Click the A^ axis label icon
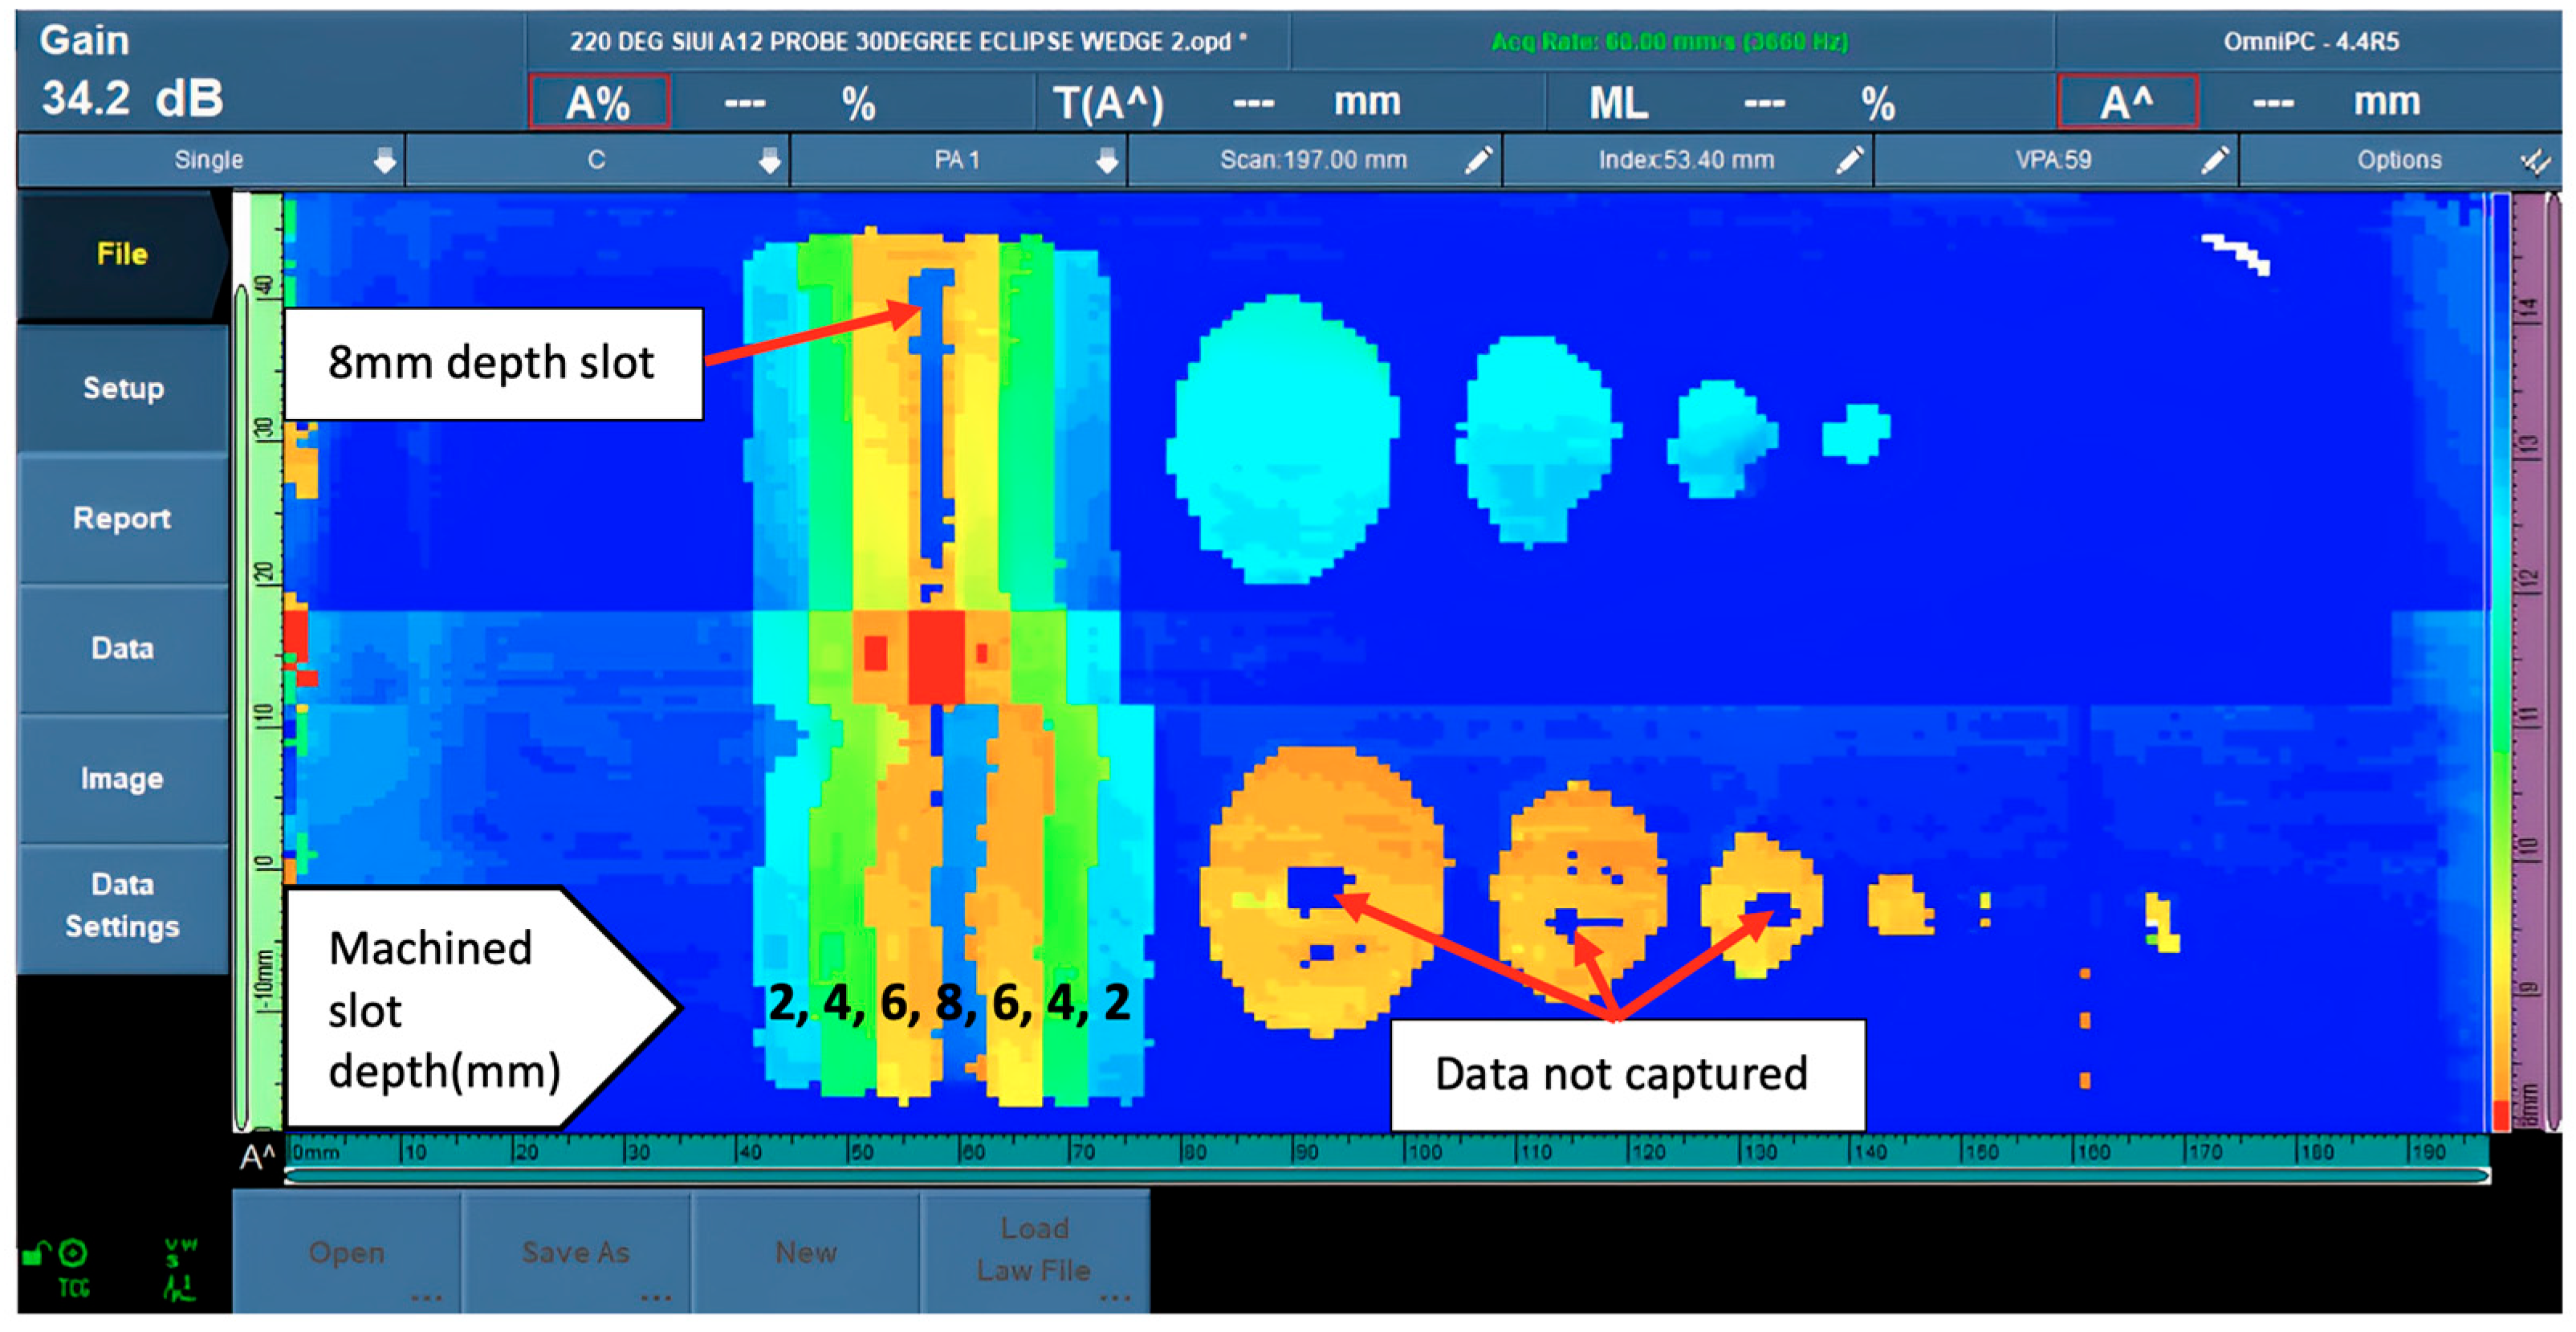2576x1332 pixels. [257, 1158]
